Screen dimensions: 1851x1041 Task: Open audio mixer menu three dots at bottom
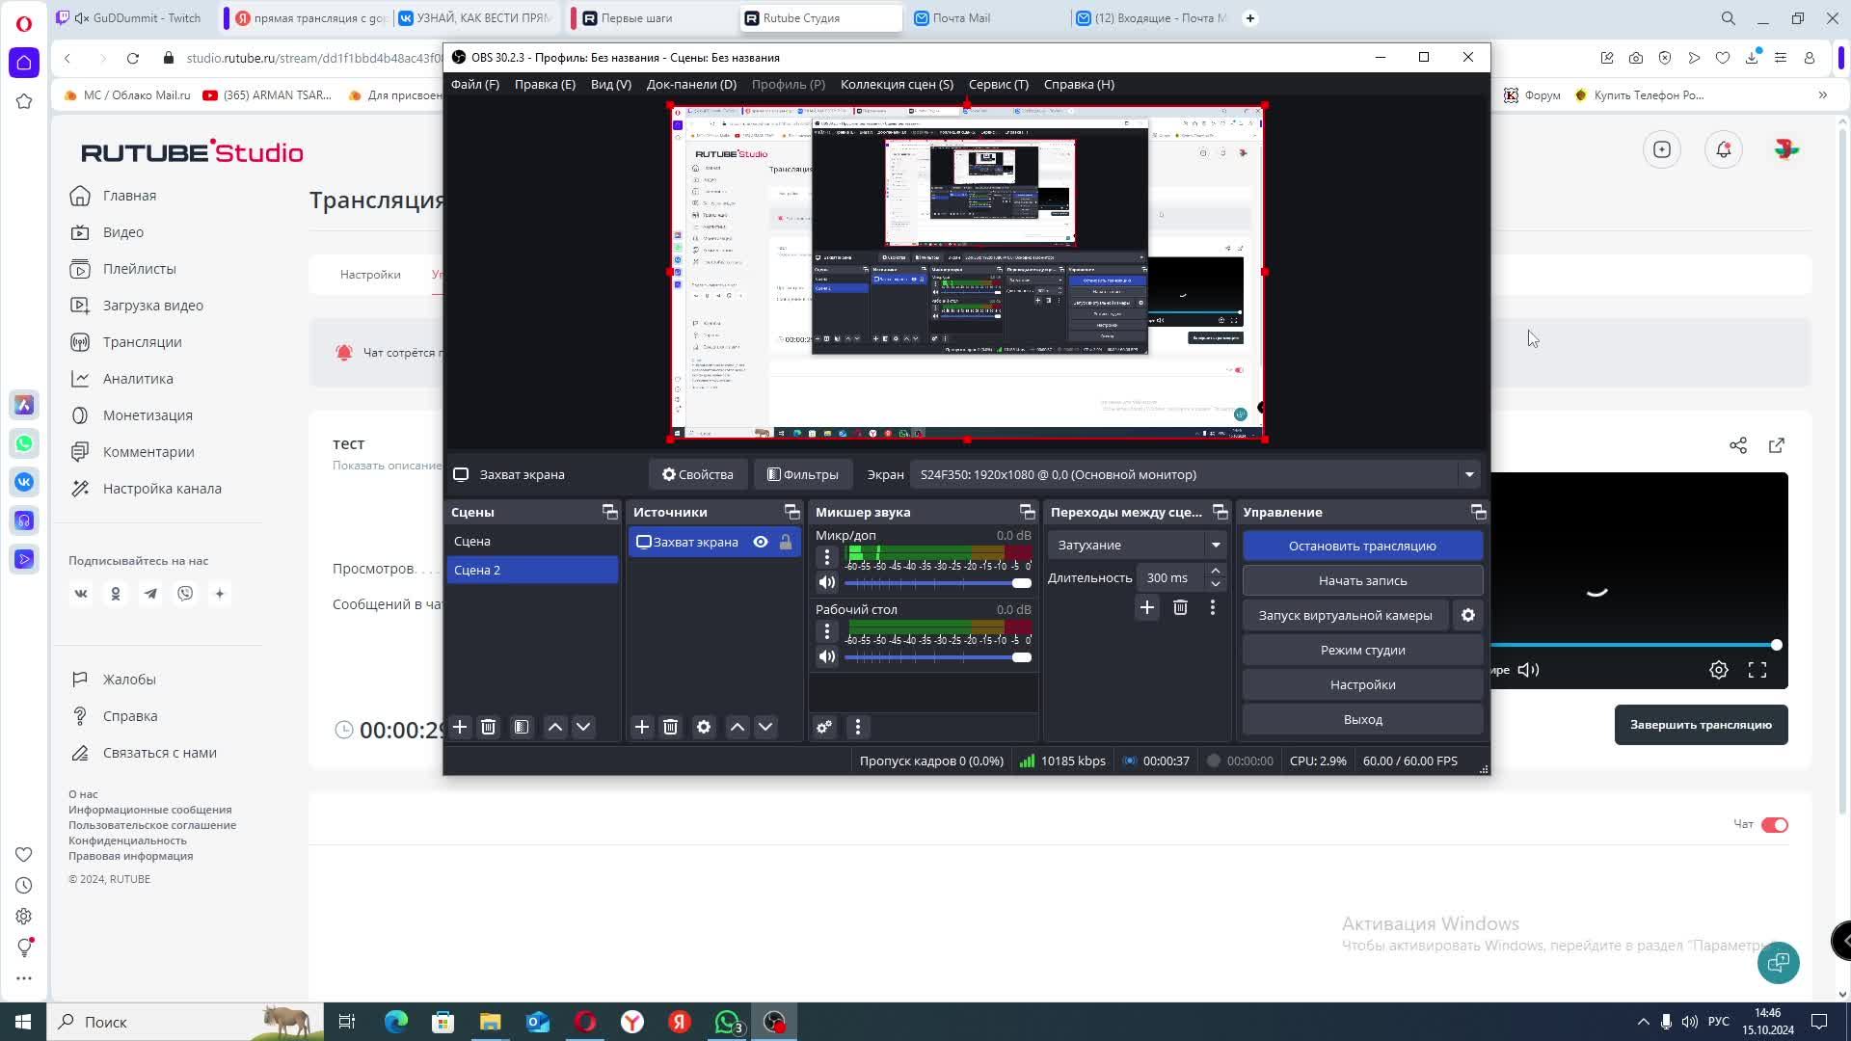(x=858, y=727)
